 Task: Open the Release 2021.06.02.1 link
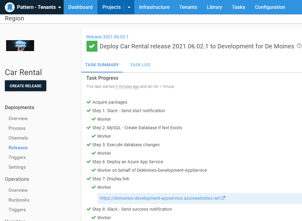(x=107, y=37)
